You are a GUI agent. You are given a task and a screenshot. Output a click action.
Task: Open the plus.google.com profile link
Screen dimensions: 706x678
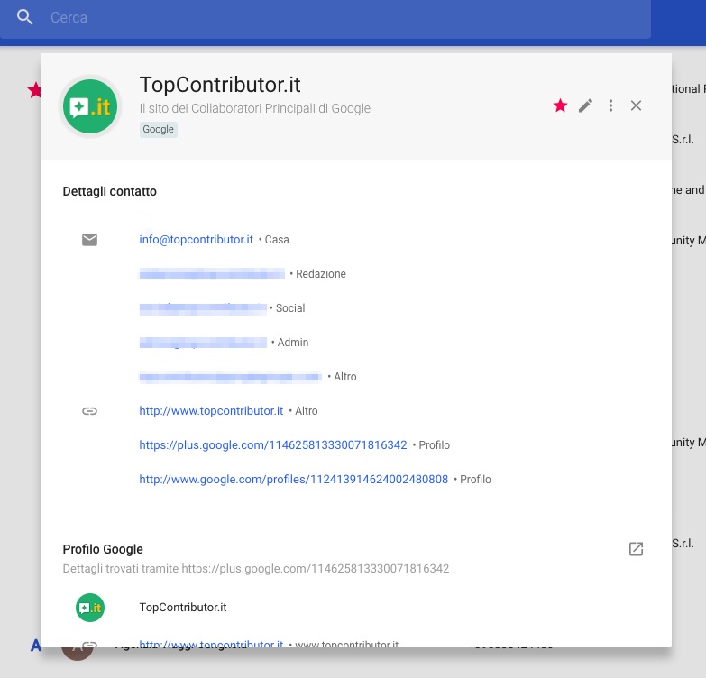tap(273, 444)
